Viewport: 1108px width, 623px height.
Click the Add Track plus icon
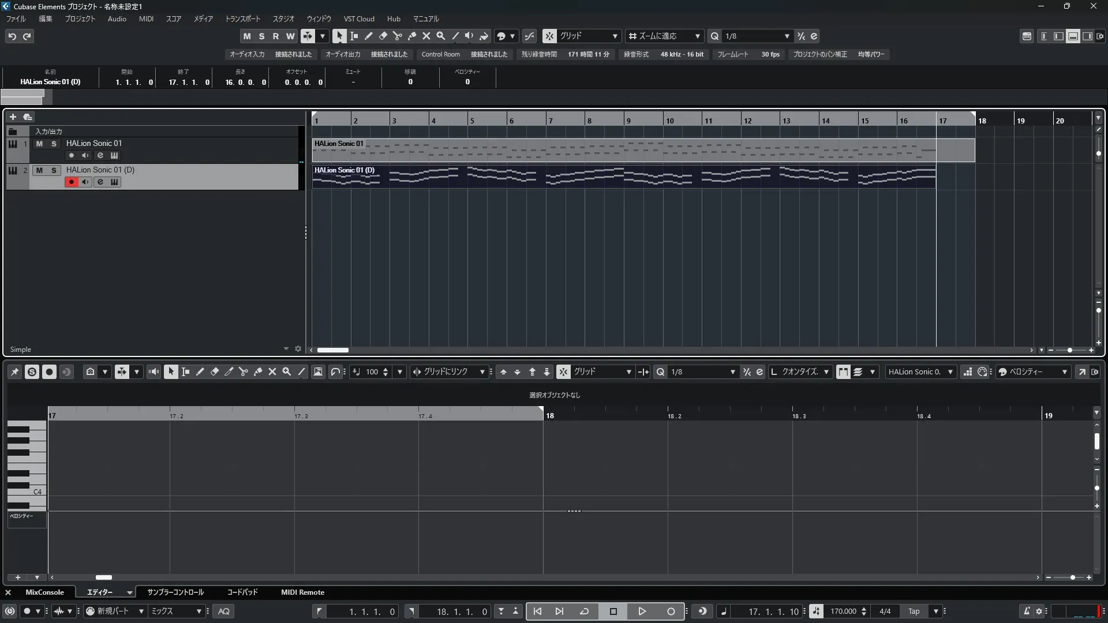(x=13, y=117)
